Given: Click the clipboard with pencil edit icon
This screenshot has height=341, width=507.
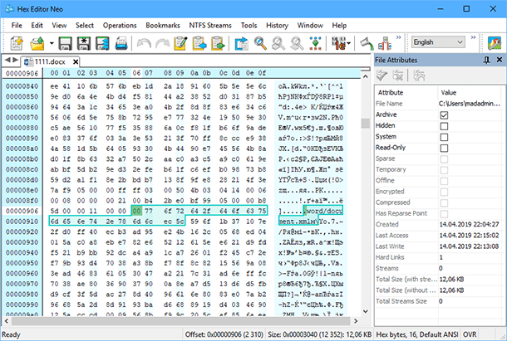Looking at the screenshot, I should (180, 43).
